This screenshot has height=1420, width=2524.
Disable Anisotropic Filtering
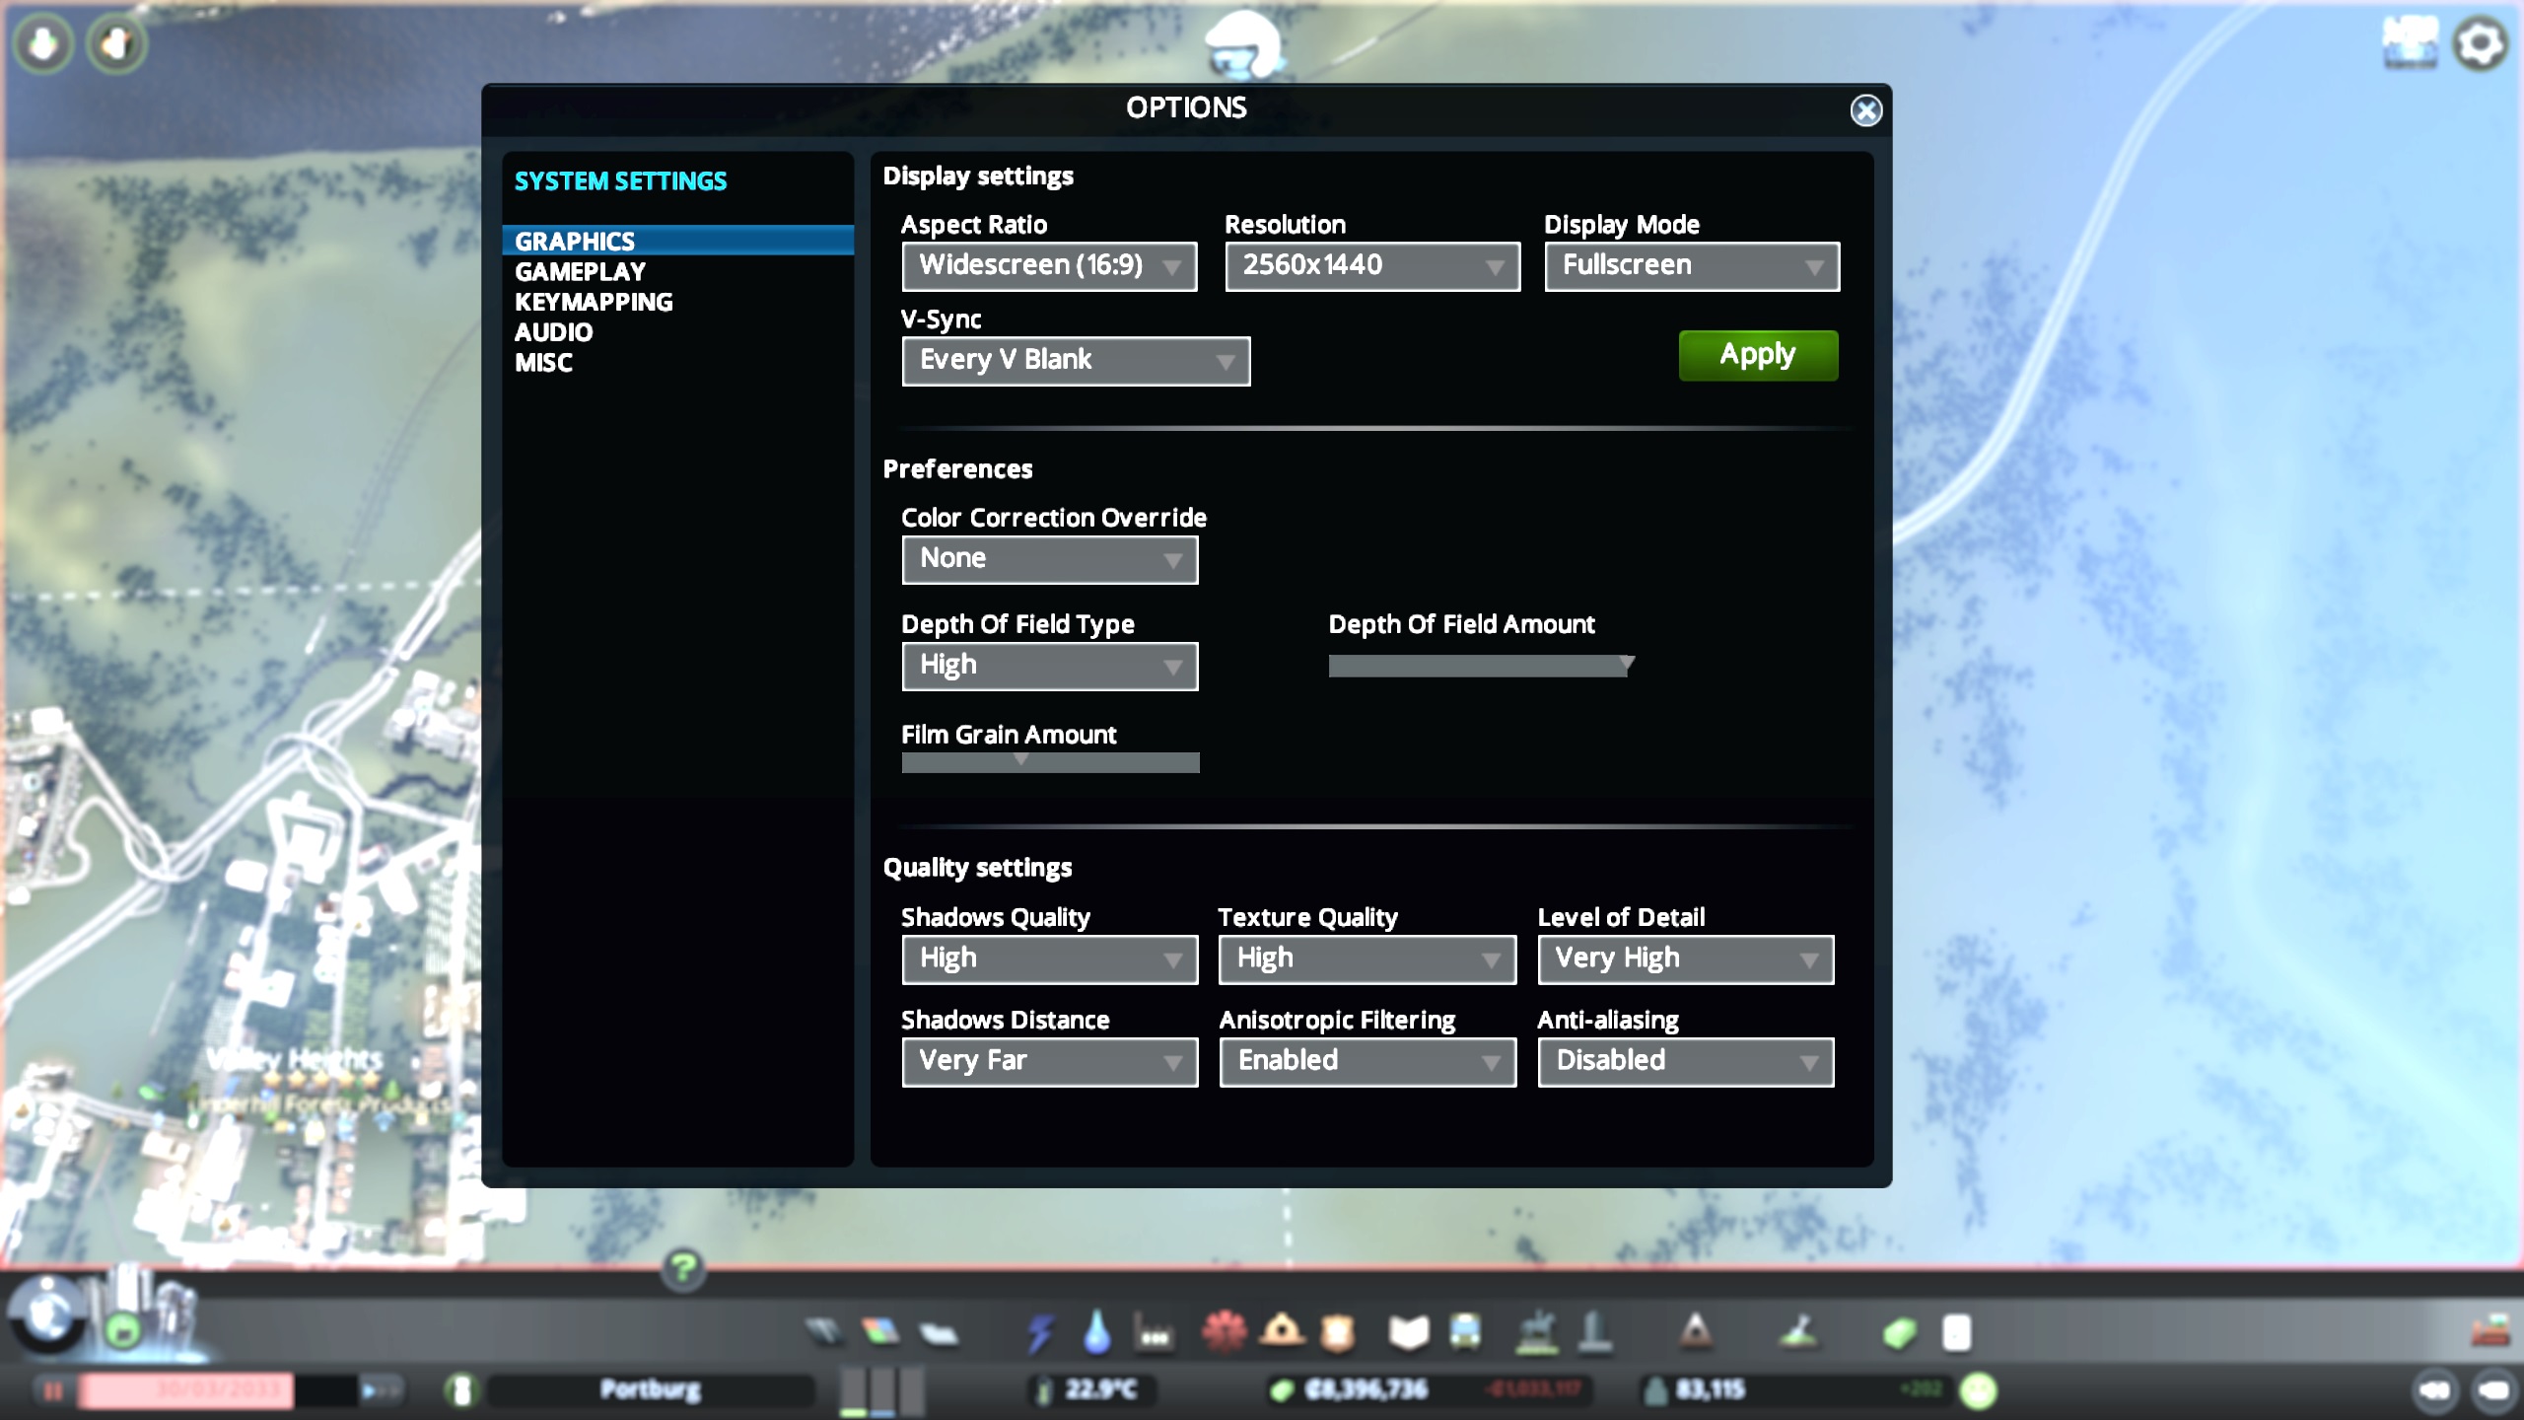click(1367, 1061)
